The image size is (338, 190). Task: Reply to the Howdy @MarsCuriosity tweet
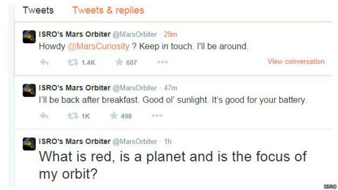pos(44,62)
